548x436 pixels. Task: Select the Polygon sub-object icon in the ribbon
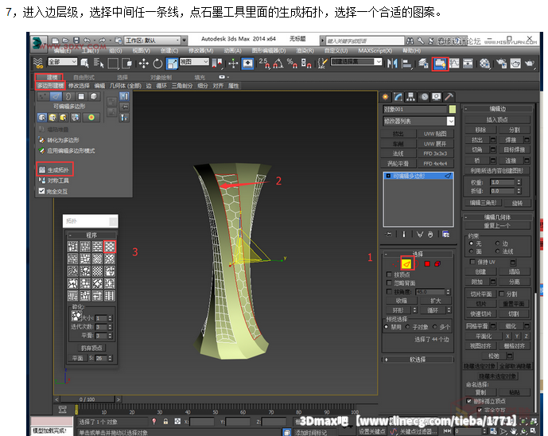(x=81, y=96)
